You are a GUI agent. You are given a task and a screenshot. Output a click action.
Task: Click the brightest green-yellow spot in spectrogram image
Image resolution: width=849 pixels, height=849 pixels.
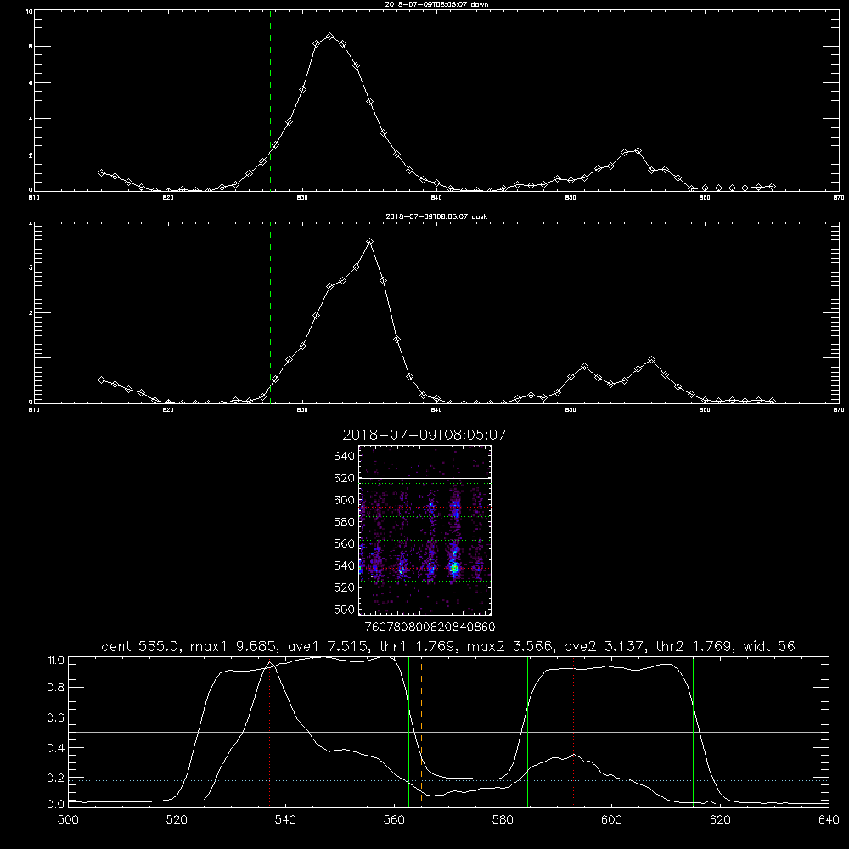454,568
